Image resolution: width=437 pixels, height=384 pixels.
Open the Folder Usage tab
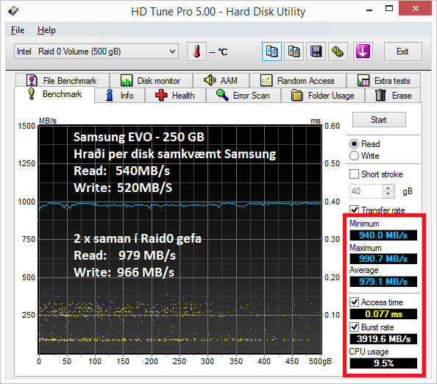click(323, 96)
